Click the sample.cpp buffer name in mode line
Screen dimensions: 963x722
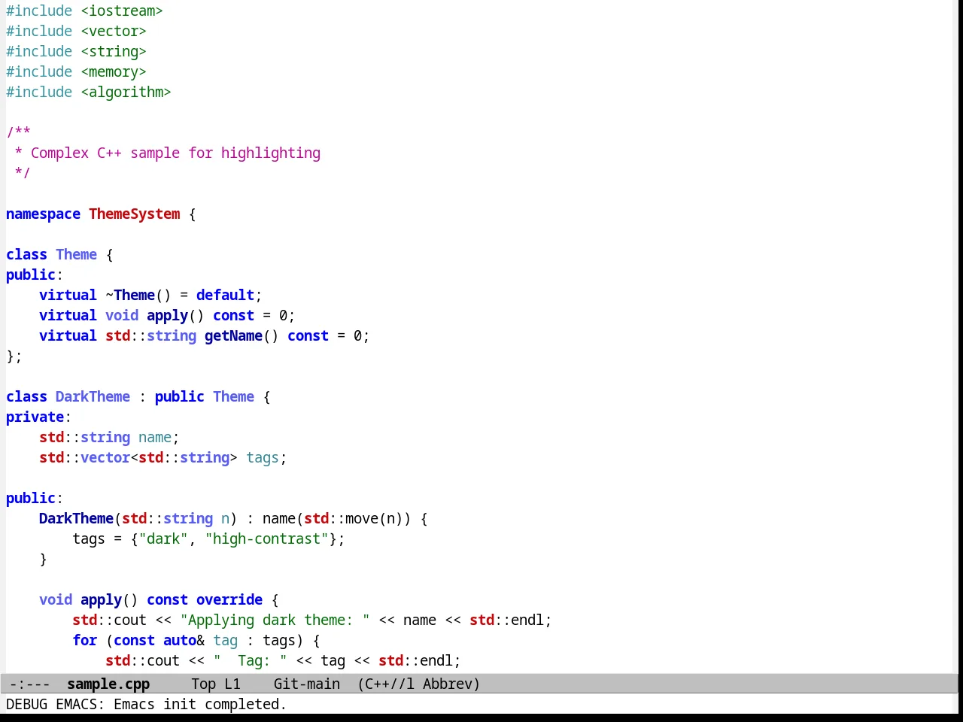pyautogui.click(x=108, y=684)
